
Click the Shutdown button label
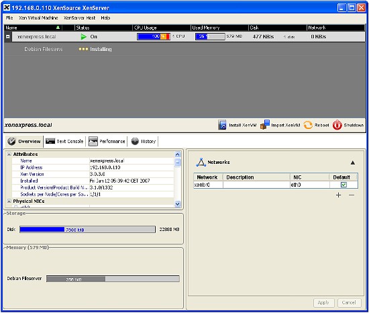pos(354,126)
